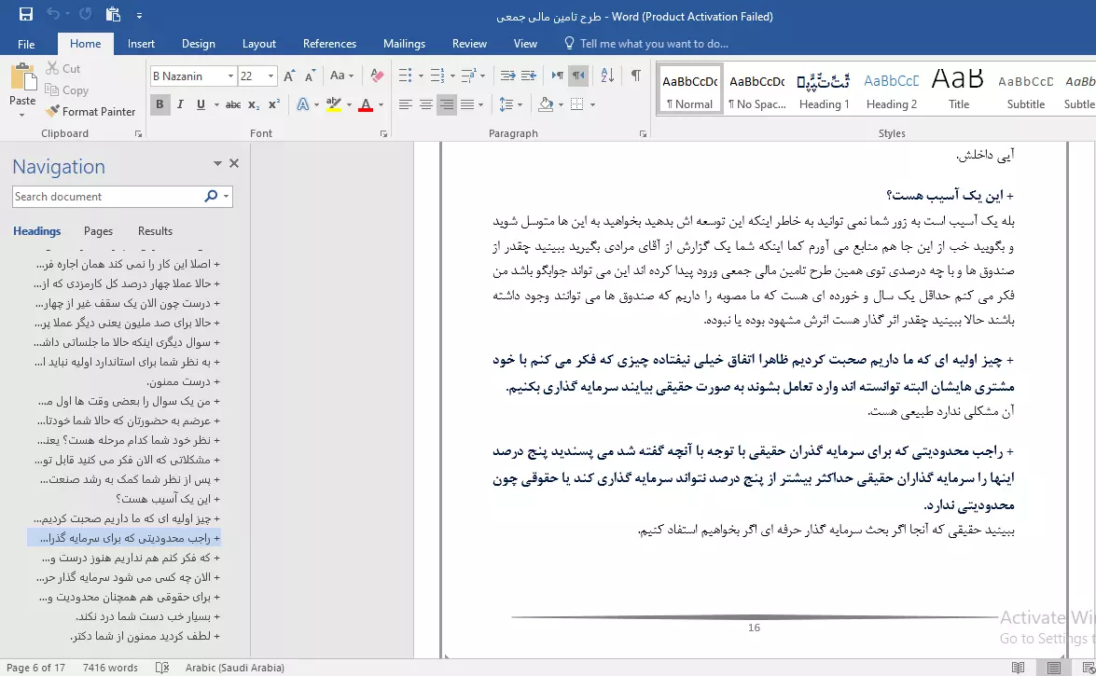Click the Sort A-Z icon
The width and height of the screenshot is (1096, 676).
pos(606,76)
